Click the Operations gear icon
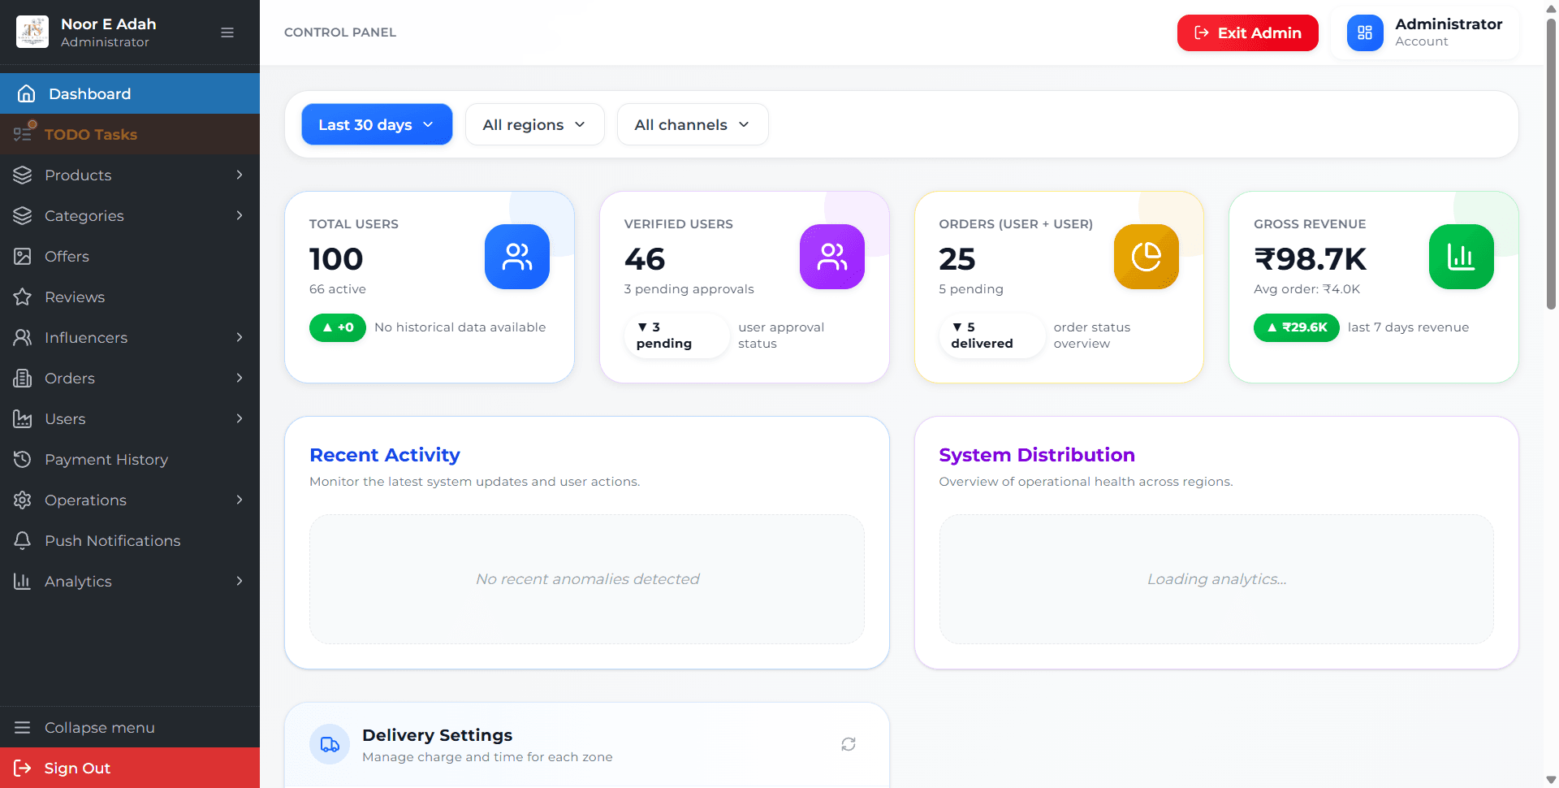Viewport: 1559px width, 788px height. click(x=23, y=500)
